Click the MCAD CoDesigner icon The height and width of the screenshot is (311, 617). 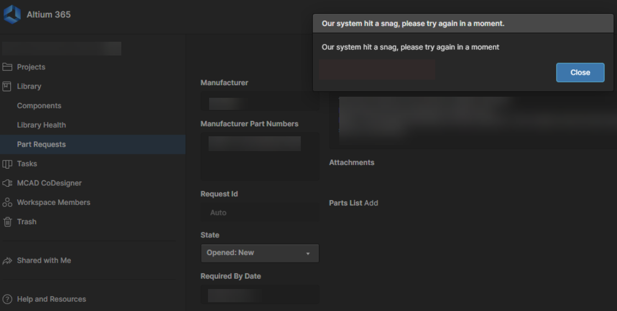(7, 183)
